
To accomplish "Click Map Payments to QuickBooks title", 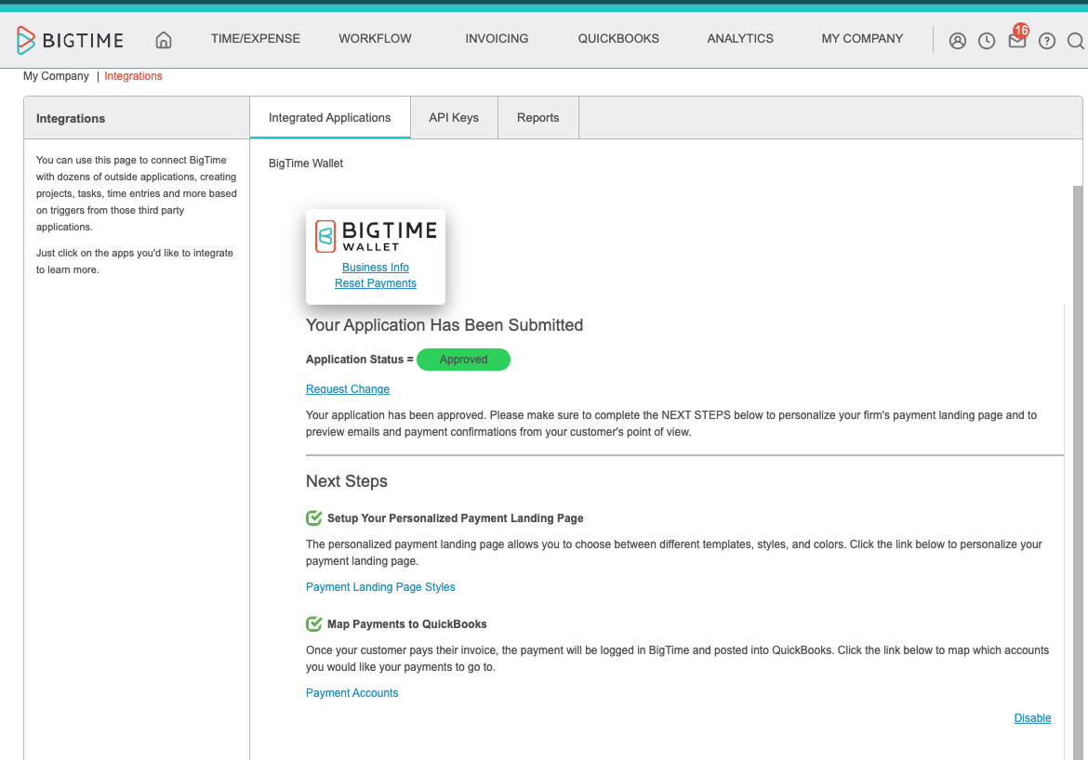I will 406,624.
